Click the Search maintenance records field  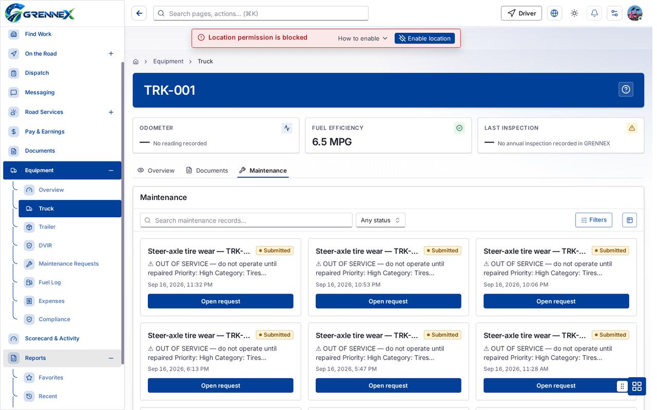246,220
